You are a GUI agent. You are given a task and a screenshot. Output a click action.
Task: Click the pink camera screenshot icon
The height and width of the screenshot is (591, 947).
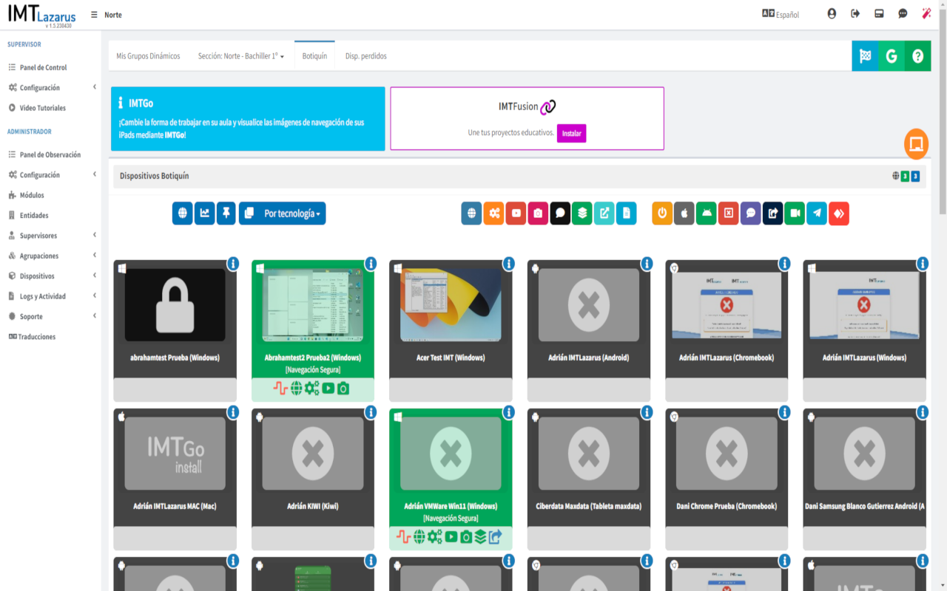tap(538, 213)
